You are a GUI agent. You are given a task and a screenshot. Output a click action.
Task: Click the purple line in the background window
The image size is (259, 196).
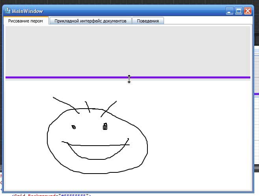(x=256, y=94)
